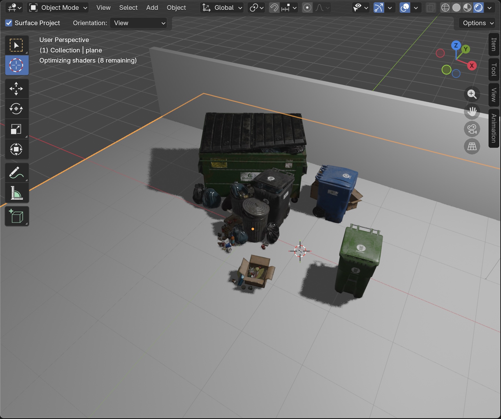The width and height of the screenshot is (501, 419).
Task: Open the Object menu
Action: pyautogui.click(x=176, y=8)
